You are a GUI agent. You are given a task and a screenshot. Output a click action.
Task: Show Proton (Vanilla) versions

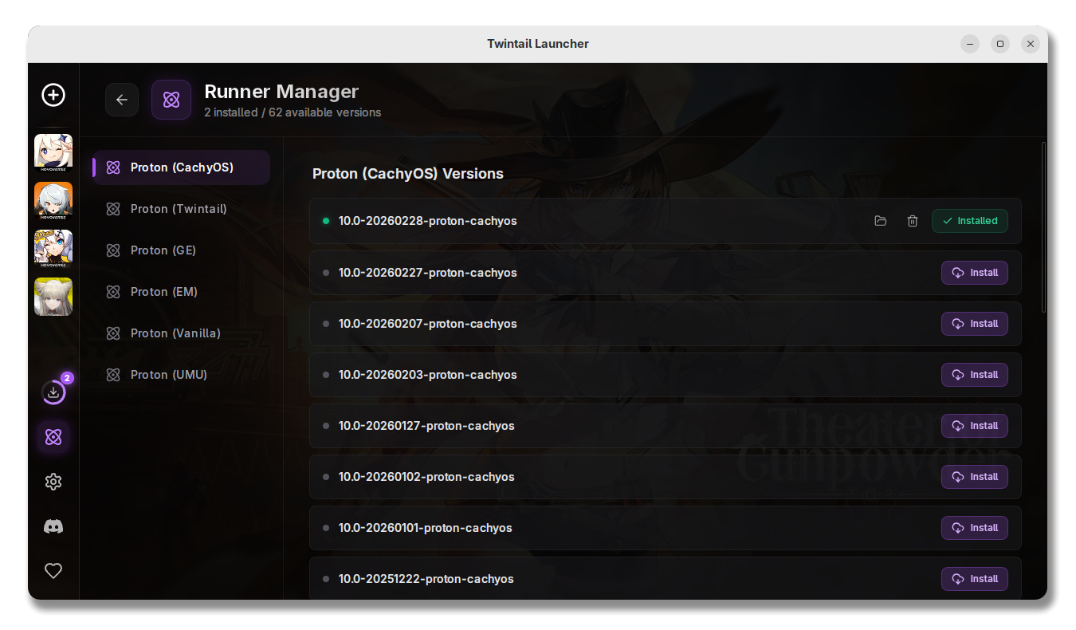181,333
